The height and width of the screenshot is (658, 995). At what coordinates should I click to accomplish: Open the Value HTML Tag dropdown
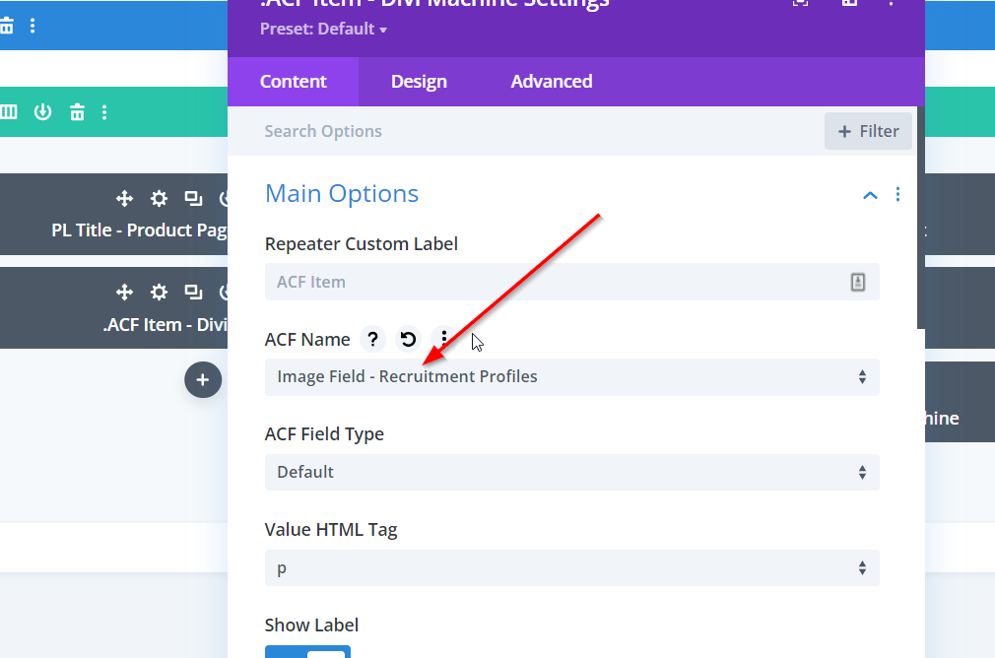coord(571,568)
